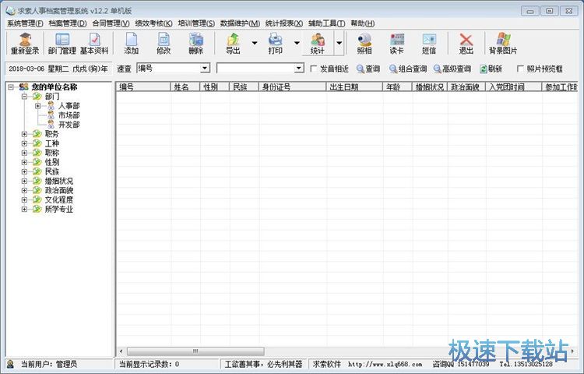Open 基本资料 basic data icon
Screen dimensions: 584x374
coord(94,44)
